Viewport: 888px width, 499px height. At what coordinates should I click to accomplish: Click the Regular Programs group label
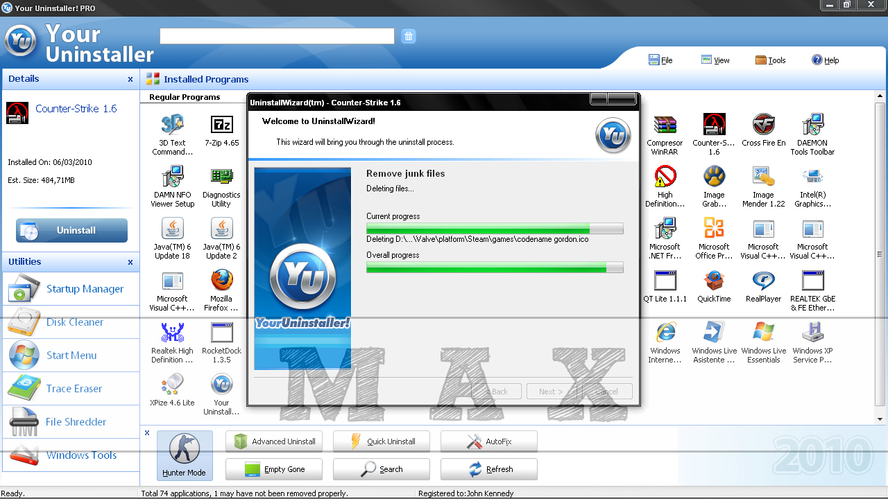pos(185,97)
